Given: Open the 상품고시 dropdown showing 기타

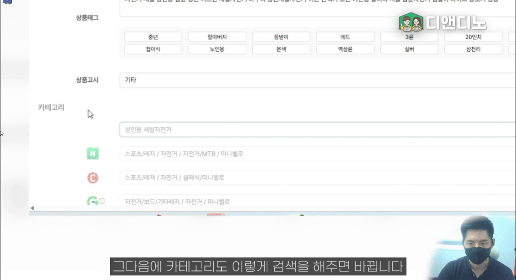Looking at the screenshot, I should [317, 80].
